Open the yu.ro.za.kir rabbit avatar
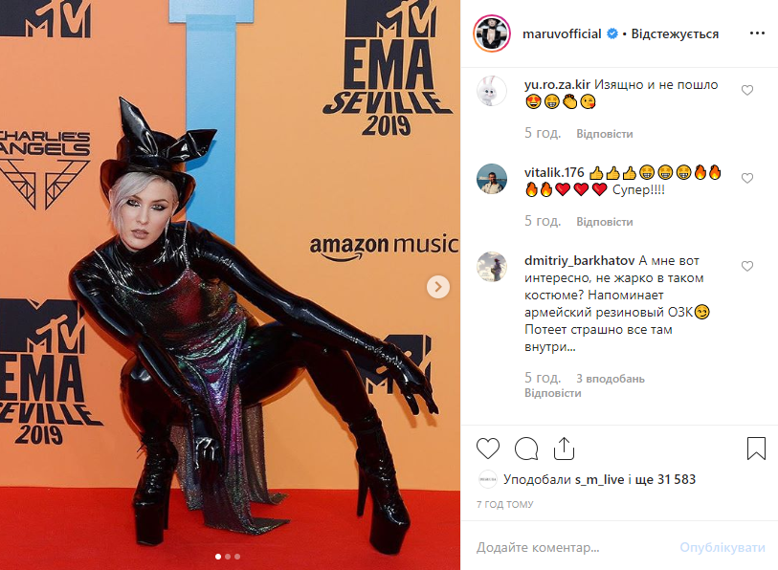This screenshot has width=778, height=570. click(x=492, y=91)
